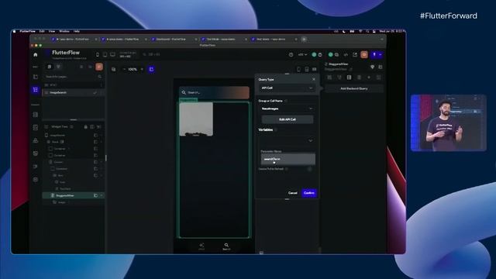Click the page search field in left panel
This screenshot has height=279, width=496.
click(x=74, y=77)
